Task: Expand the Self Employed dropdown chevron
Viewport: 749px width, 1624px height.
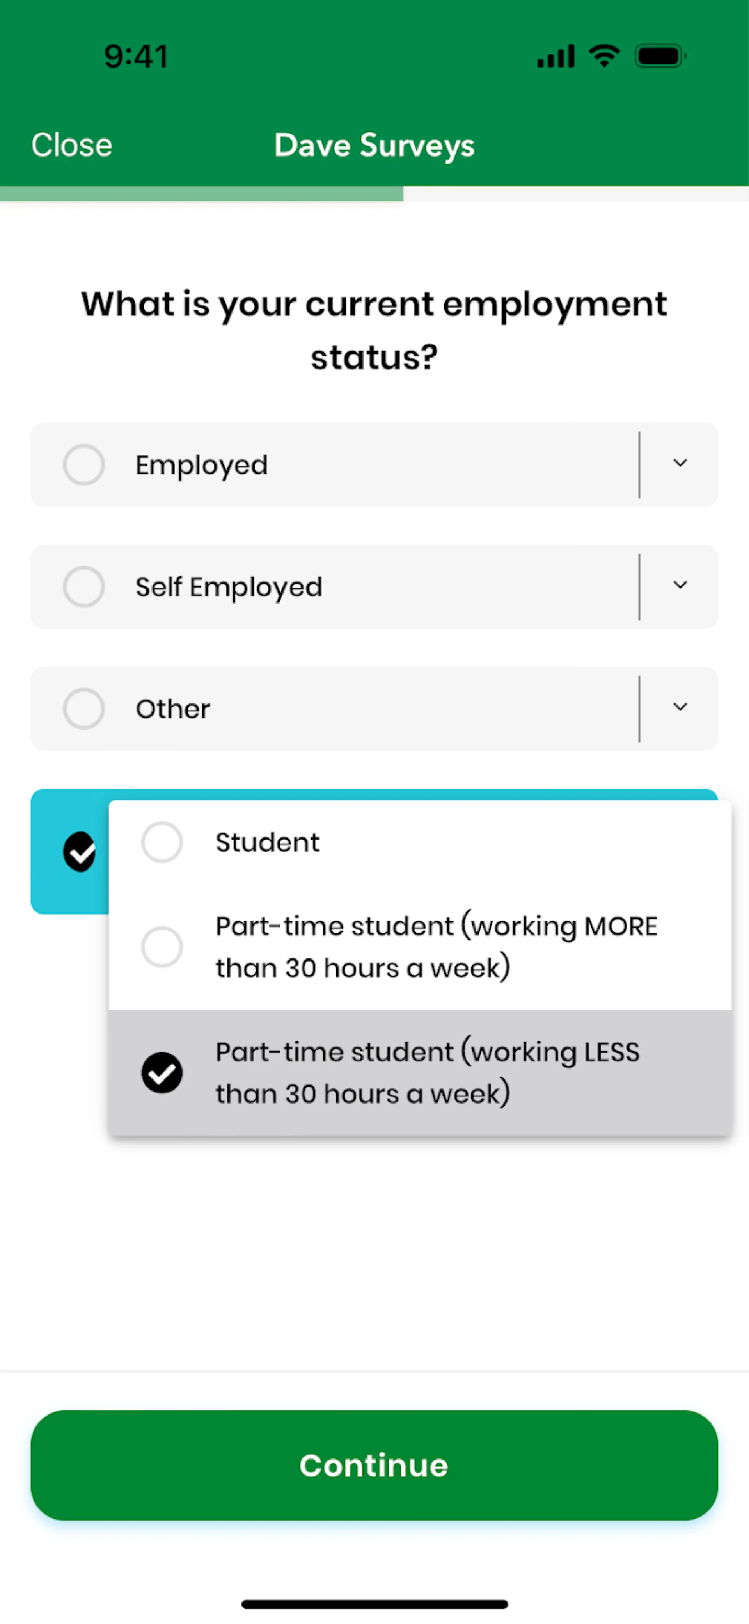Action: pyautogui.click(x=680, y=586)
